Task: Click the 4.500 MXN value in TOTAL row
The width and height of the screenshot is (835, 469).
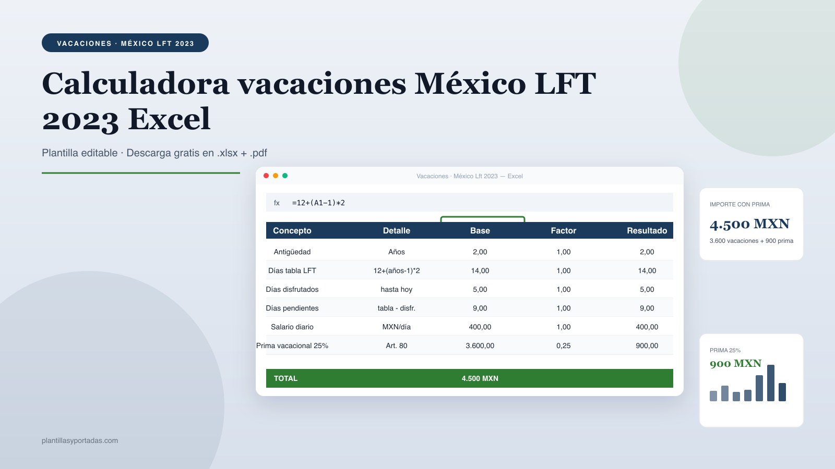Action: tap(480, 378)
